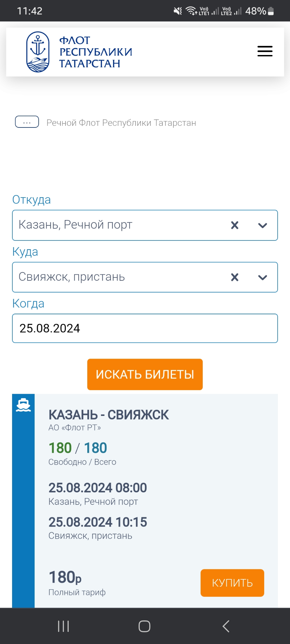The width and height of the screenshot is (290, 644).
Task: Select the Свияжск, пристань destination value
Action: [72, 277]
